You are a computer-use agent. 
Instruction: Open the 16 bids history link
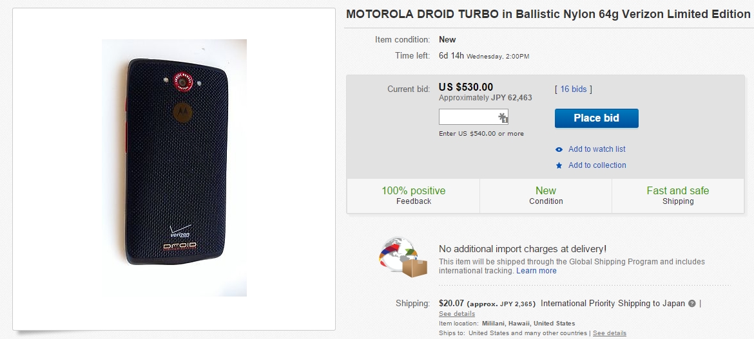(x=573, y=89)
